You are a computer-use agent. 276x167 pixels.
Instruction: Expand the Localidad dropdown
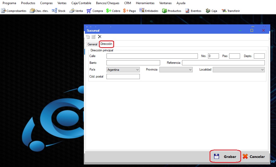pos(239,70)
